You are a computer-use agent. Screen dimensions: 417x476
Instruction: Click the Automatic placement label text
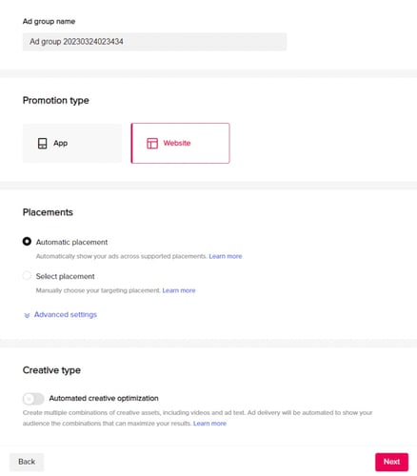coord(71,242)
